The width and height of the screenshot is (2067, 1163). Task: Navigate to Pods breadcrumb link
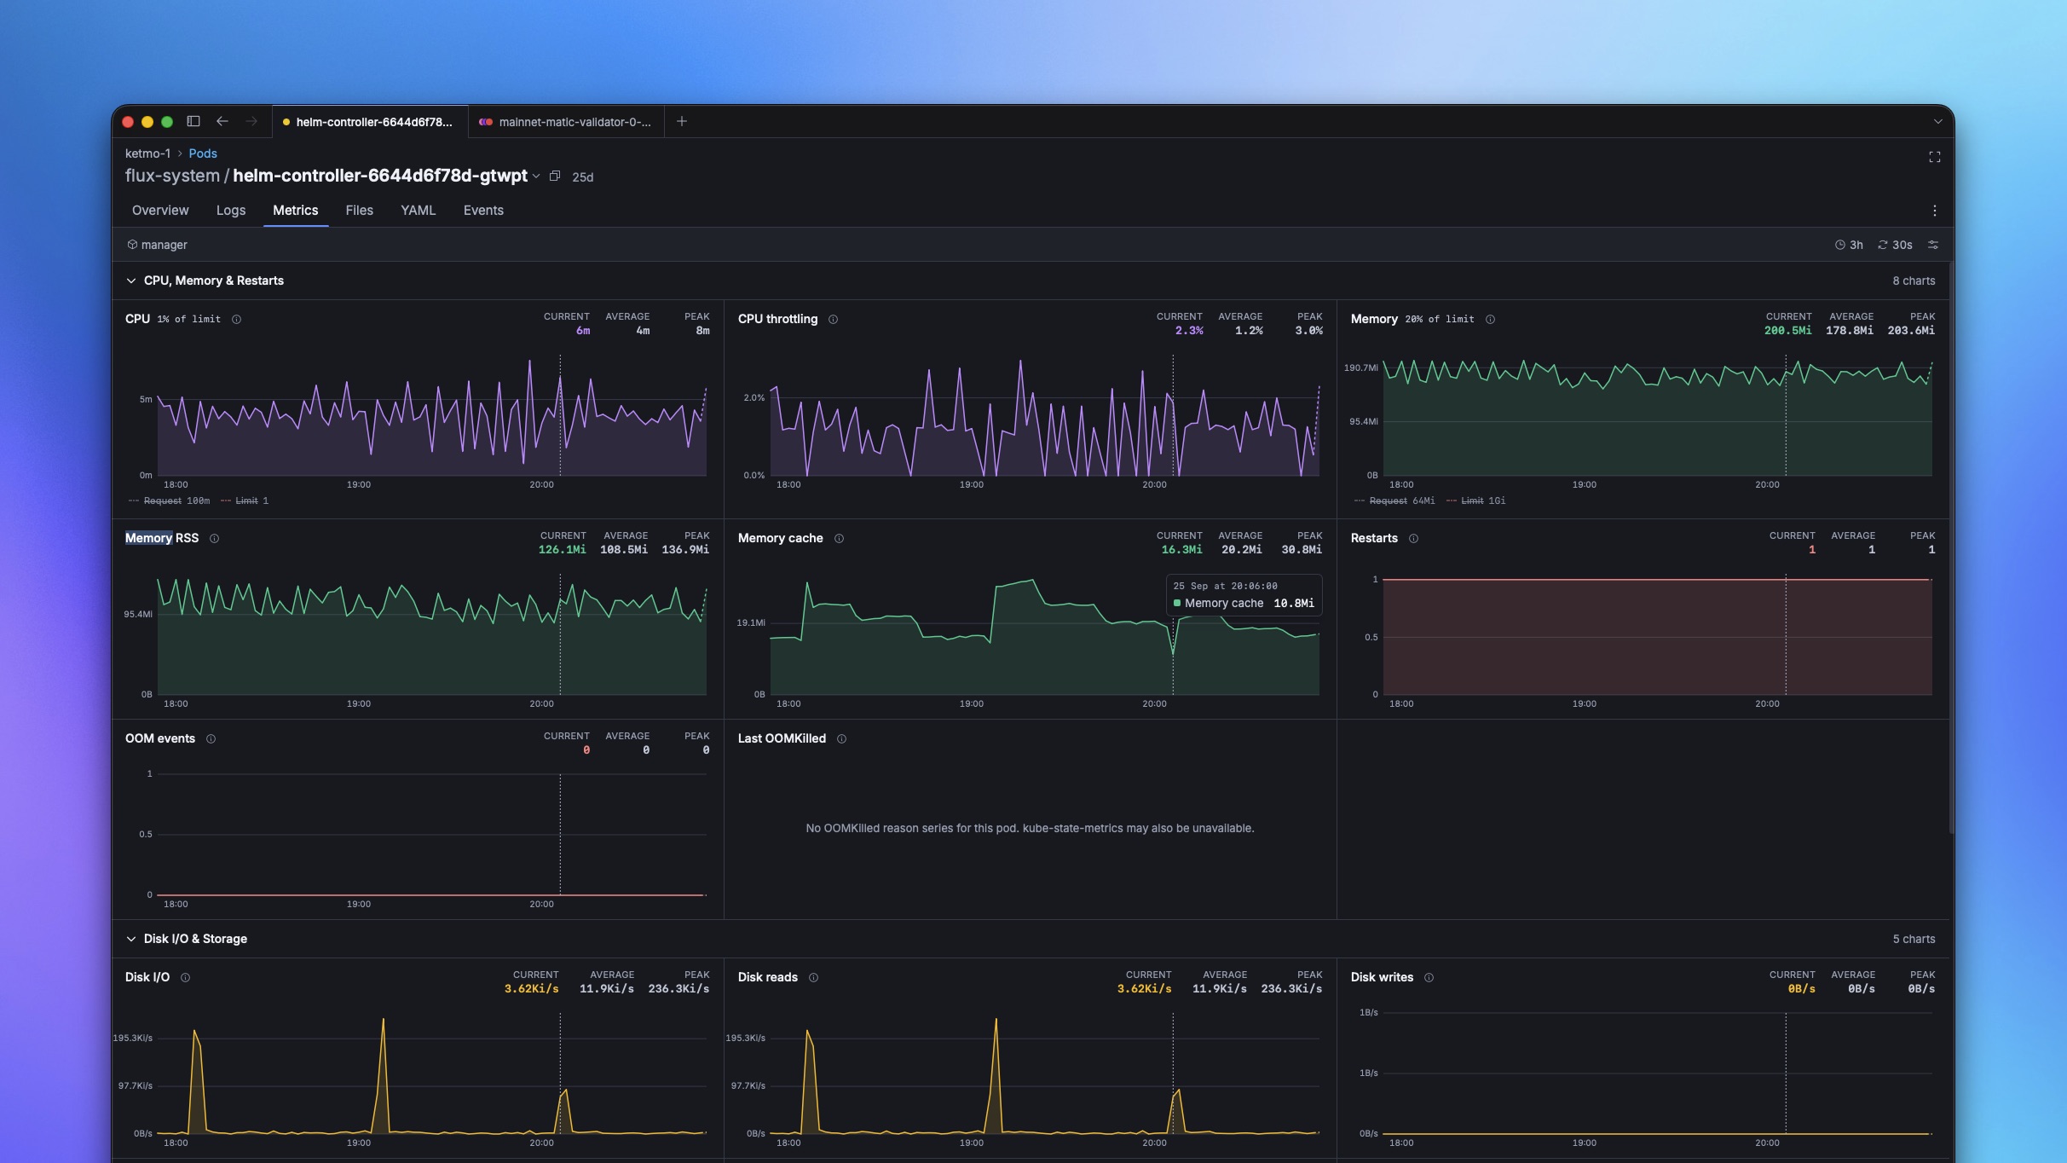tap(203, 153)
